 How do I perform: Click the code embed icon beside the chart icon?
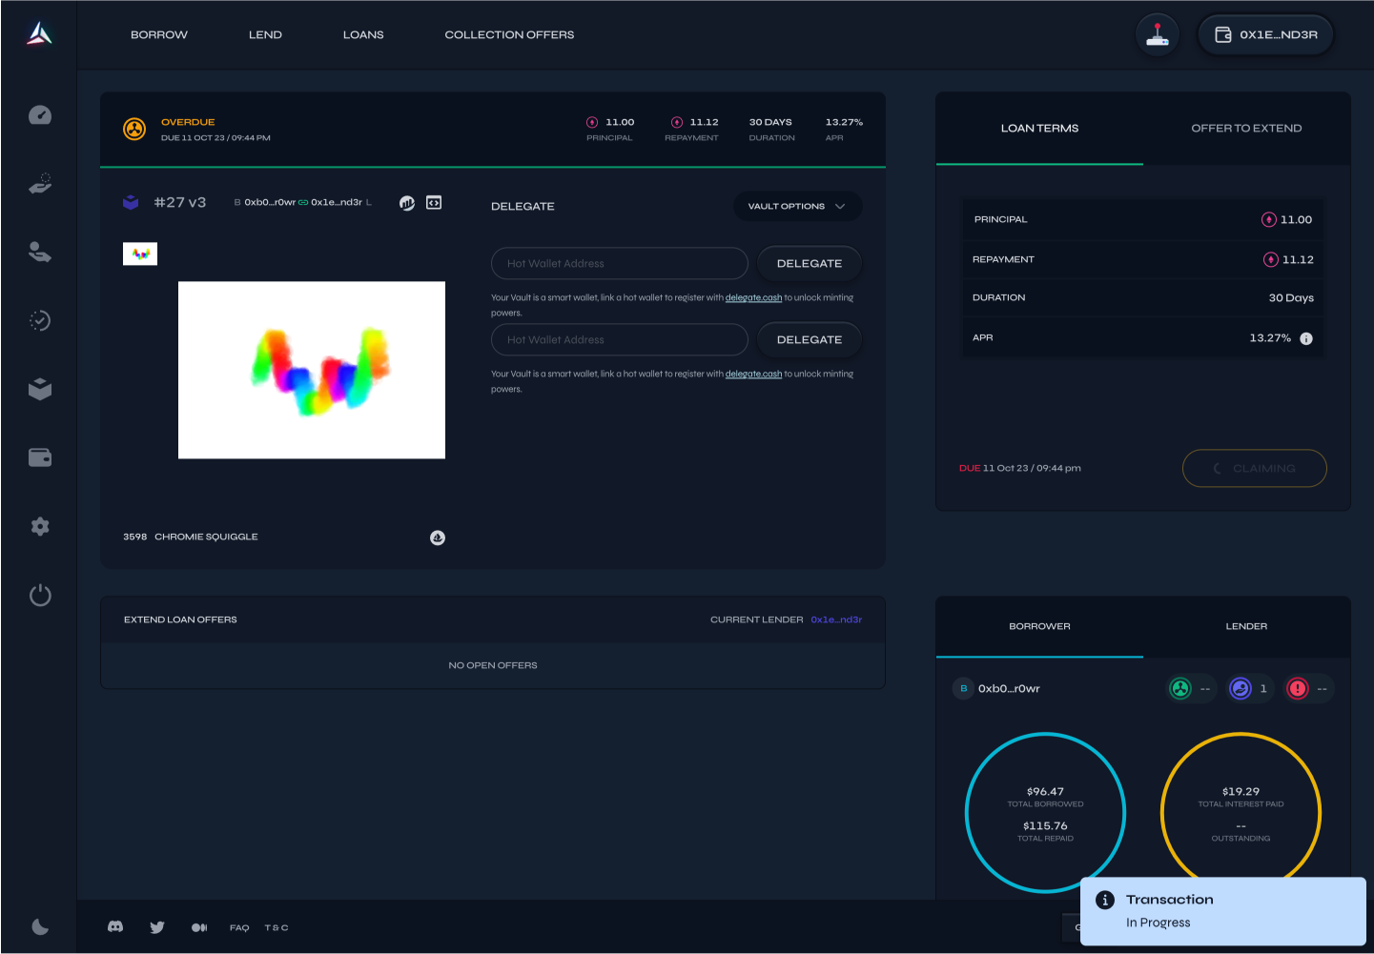[x=434, y=202]
